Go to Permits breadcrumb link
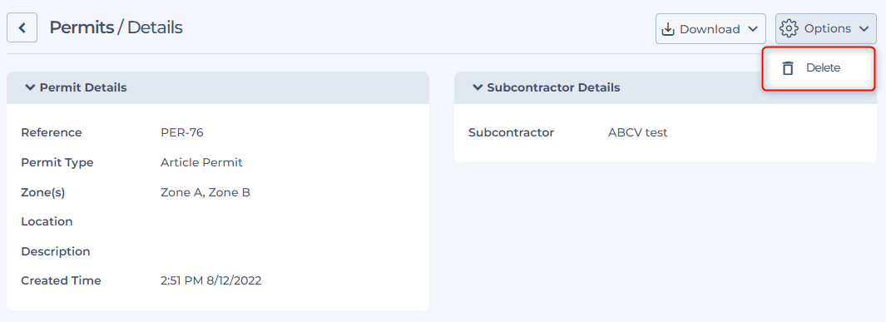Screen dimensions: 886x322 pos(82,27)
